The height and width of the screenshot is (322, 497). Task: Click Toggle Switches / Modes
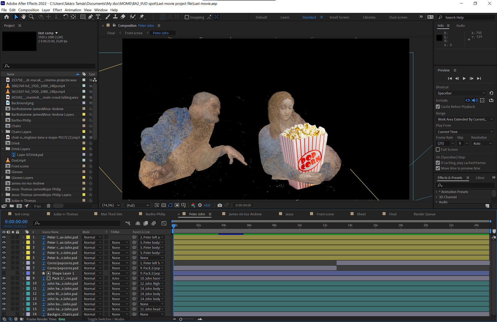click(x=106, y=319)
